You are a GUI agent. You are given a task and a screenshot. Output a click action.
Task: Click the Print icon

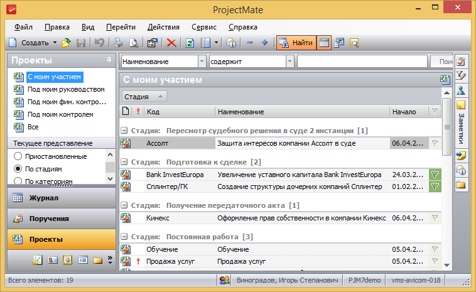119,43
